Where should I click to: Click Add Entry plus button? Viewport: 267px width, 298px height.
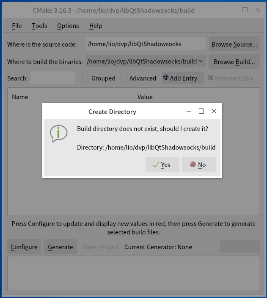(182, 78)
